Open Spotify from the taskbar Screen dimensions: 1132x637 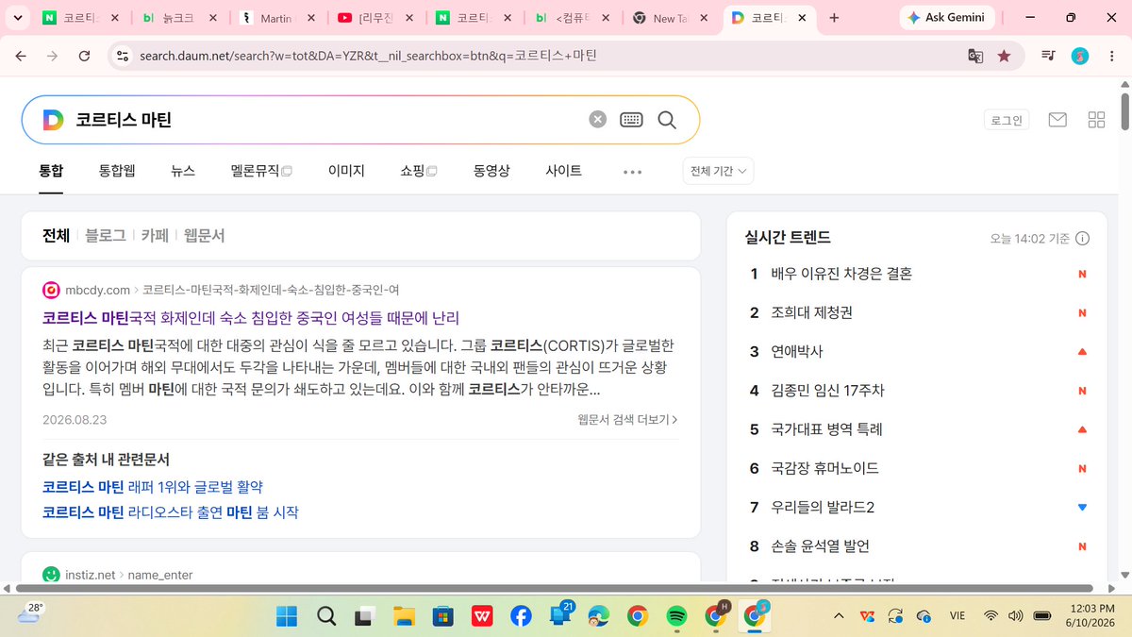coord(676,616)
